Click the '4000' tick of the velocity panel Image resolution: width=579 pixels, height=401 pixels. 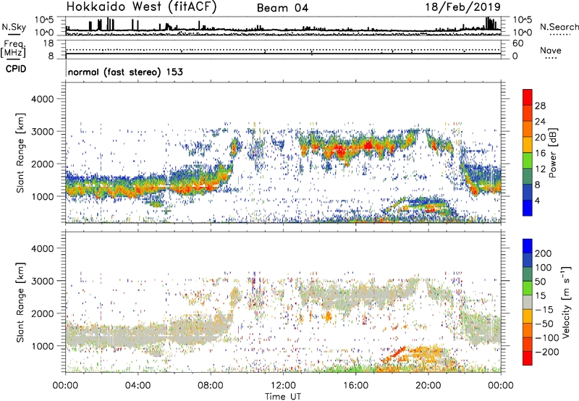tap(43, 248)
